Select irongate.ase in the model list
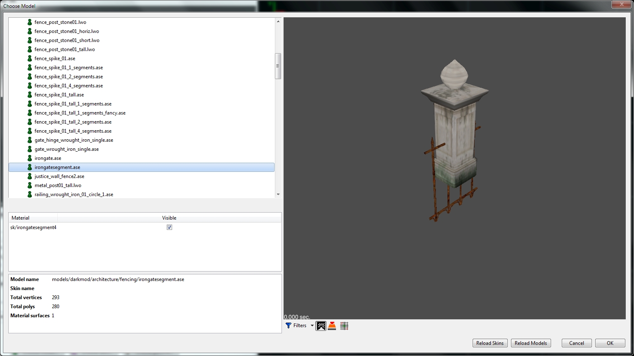The height and width of the screenshot is (356, 634). click(48, 158)
